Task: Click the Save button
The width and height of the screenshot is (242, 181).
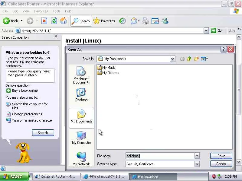Action: [x=221, y=156]
